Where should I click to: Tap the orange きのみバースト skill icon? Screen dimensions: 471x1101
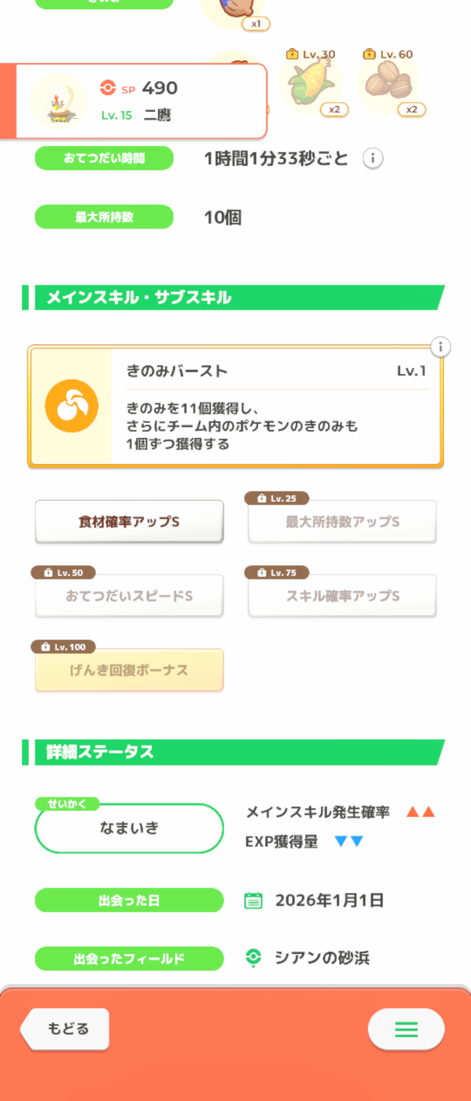coord(72,406)
